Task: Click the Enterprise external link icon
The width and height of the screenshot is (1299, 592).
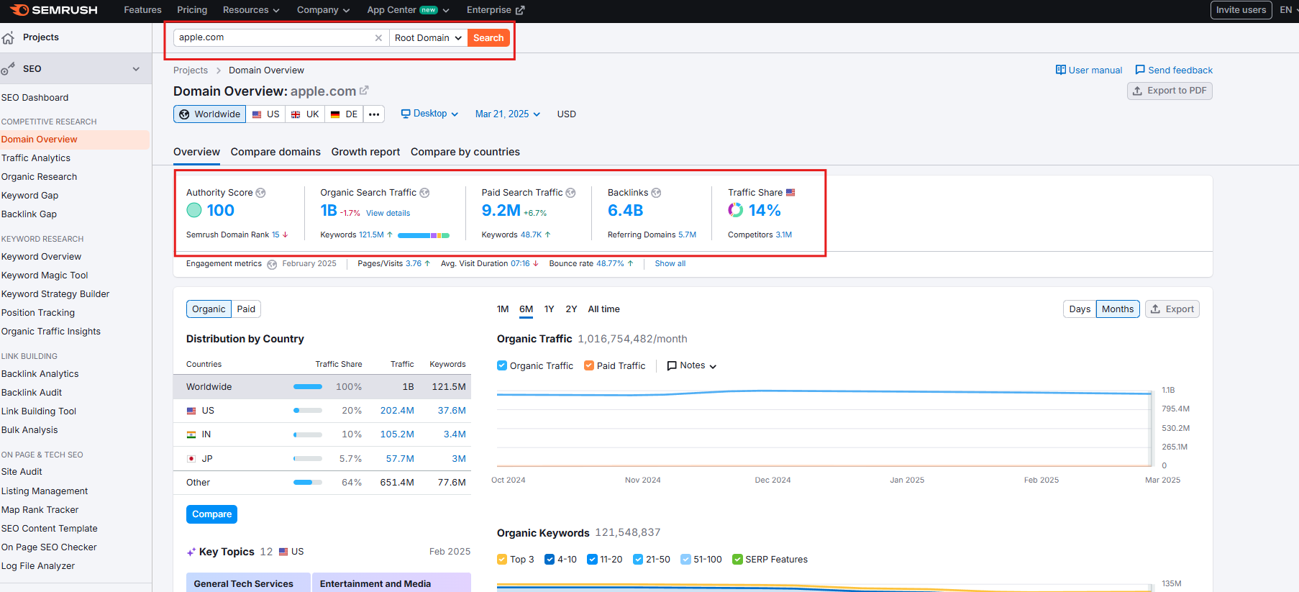Action: pyautogui.click(x=520, y=10)
